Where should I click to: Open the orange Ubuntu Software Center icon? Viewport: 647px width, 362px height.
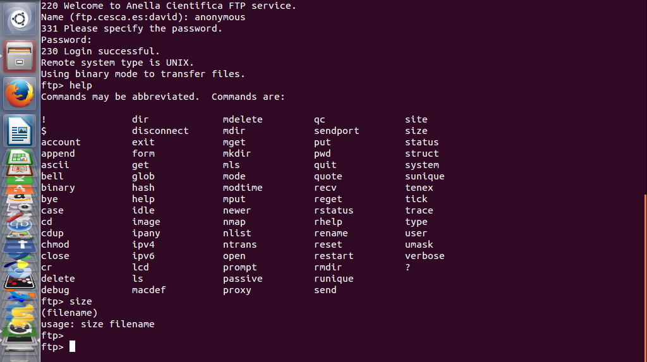[20, 190]
